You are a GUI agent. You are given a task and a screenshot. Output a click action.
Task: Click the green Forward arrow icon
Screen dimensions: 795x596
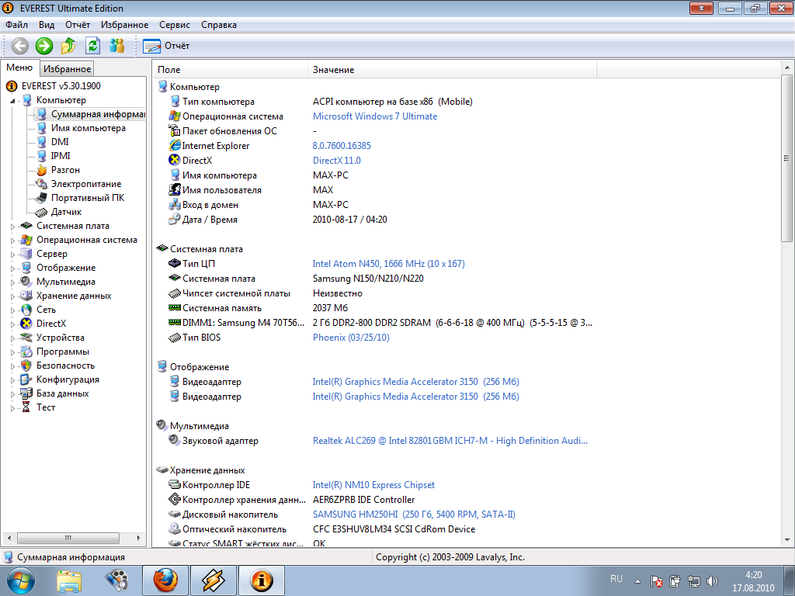pyautogui.click(x=44, y=46)
